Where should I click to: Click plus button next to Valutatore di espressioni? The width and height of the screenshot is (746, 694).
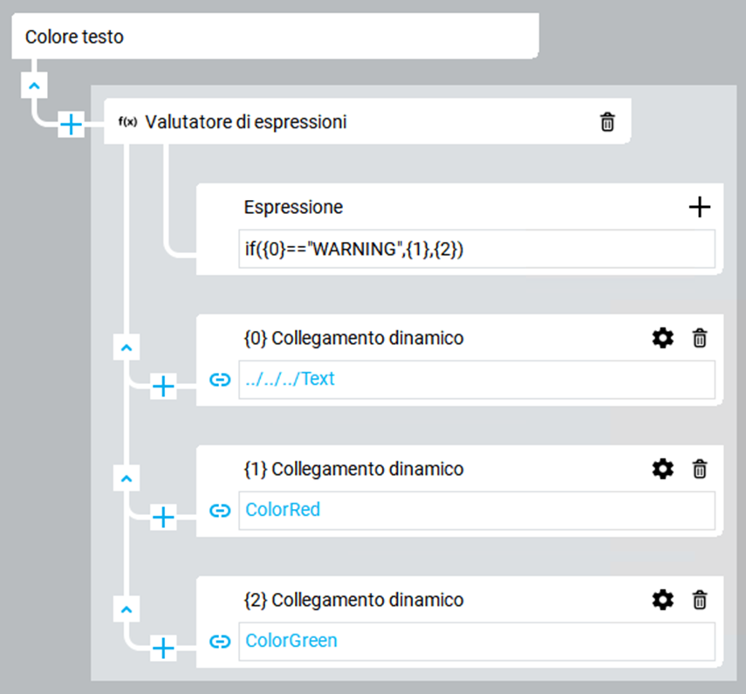(71, 125)
